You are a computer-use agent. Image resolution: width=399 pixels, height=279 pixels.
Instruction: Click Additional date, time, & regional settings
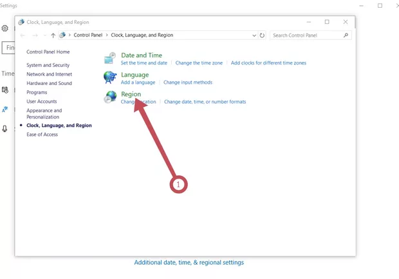189,262
